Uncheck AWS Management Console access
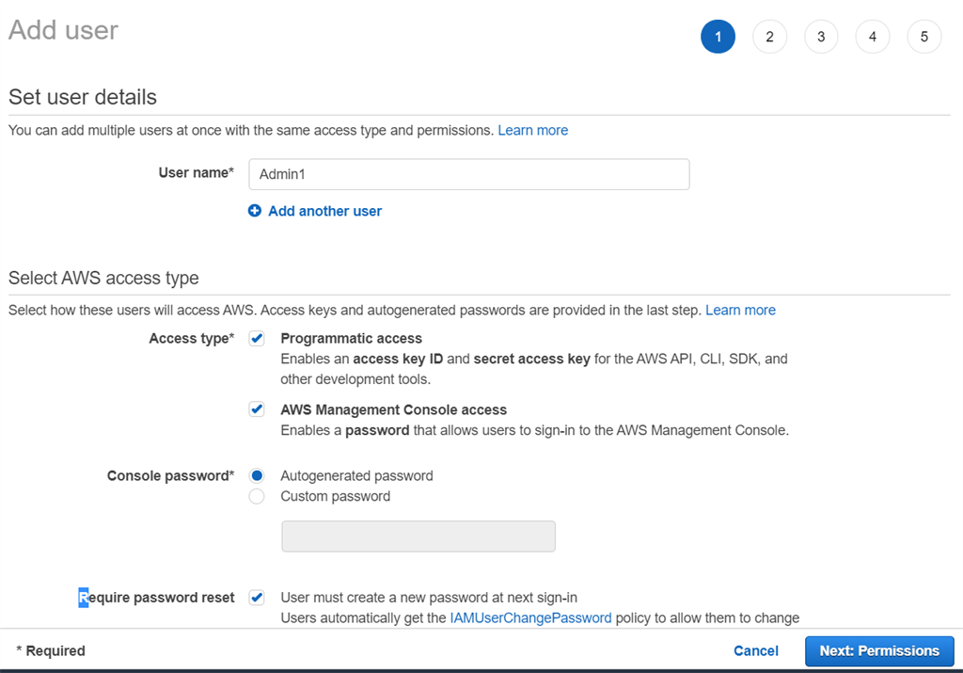 tap(257, 409)
